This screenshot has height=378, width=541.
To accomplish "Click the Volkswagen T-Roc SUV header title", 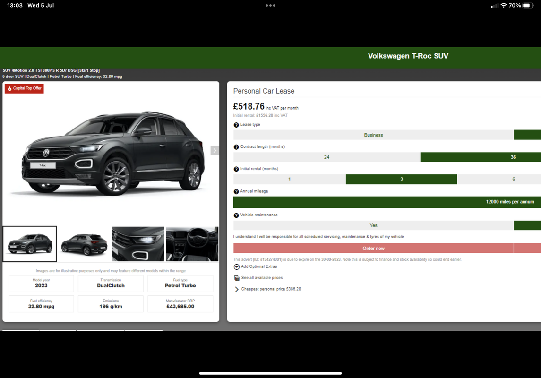I will pyautogui.click(x=408, y=56).
